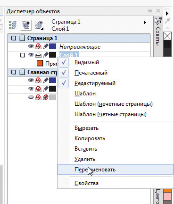The height and width of the screenshot is (204, 174).
Task: Click gray swatch of third master page layer
Action: (x=52, y=97)
